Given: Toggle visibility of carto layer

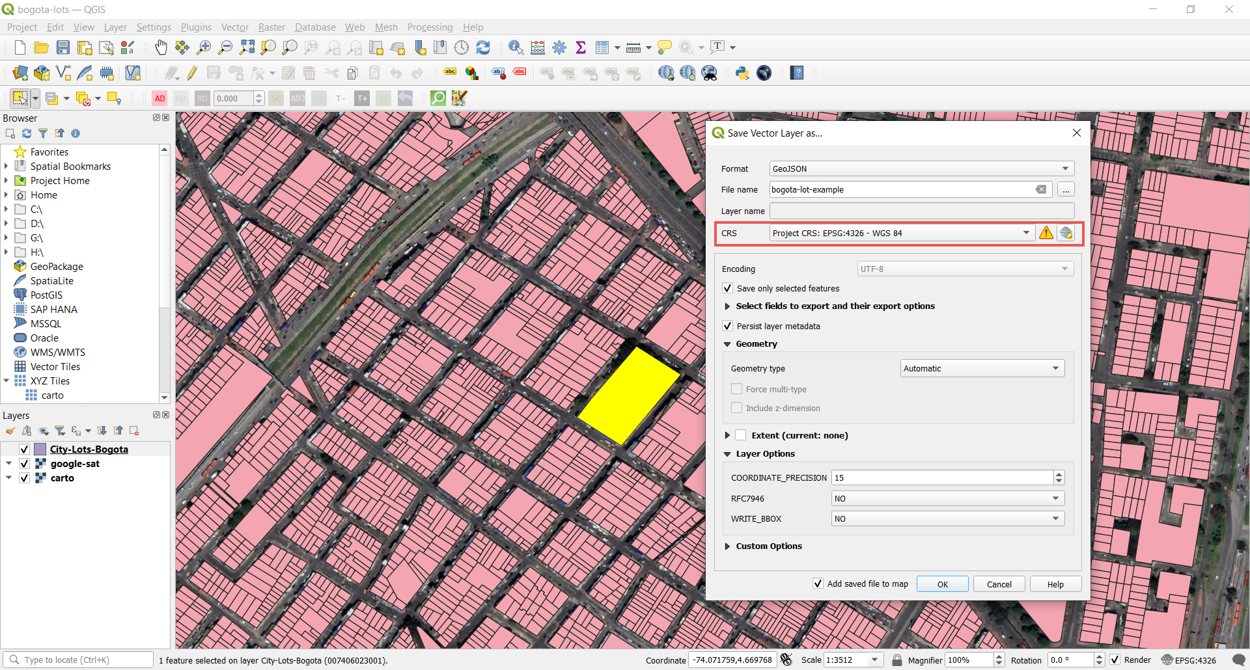Looking at the screenshot, I should pyautogui.click(x=24, y=478).
